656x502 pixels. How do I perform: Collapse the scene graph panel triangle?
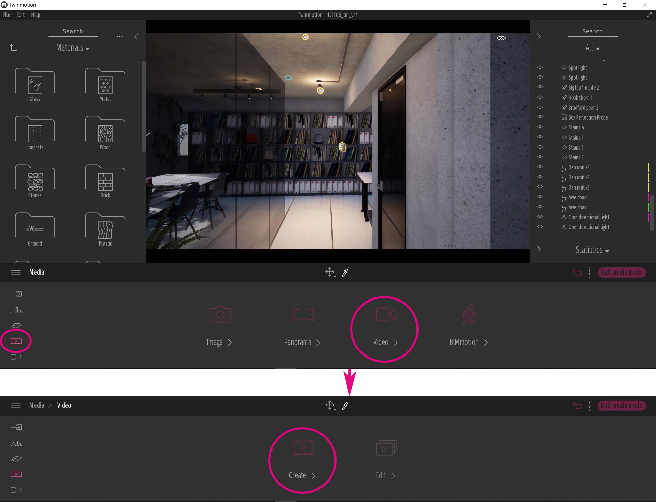point(539,36)
